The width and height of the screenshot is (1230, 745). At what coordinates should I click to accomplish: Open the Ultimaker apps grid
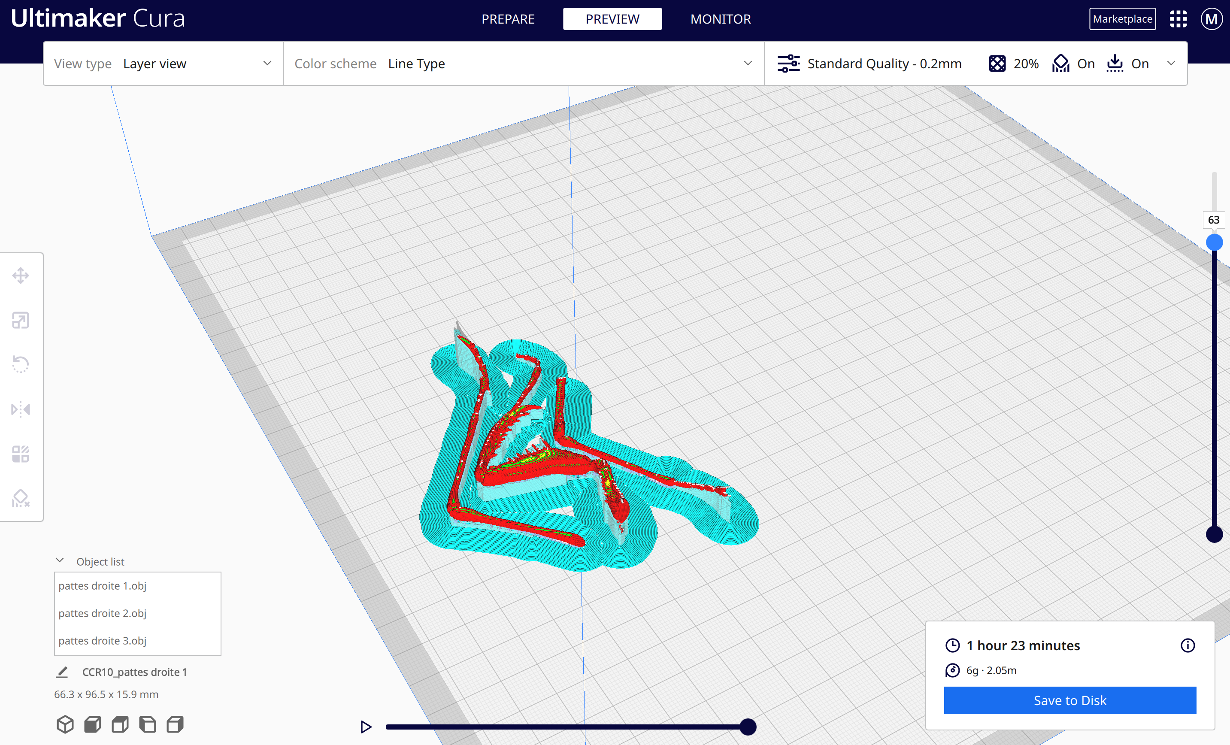(x=1178, y=19)
